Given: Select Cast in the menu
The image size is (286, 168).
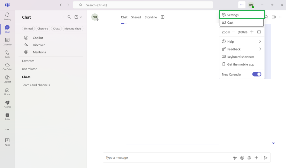Looking at the screenshot, I should (242, 23).
